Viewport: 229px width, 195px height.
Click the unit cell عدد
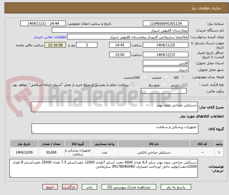[104, 152]
